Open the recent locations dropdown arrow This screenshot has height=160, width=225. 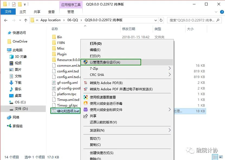tap(20, 20)
